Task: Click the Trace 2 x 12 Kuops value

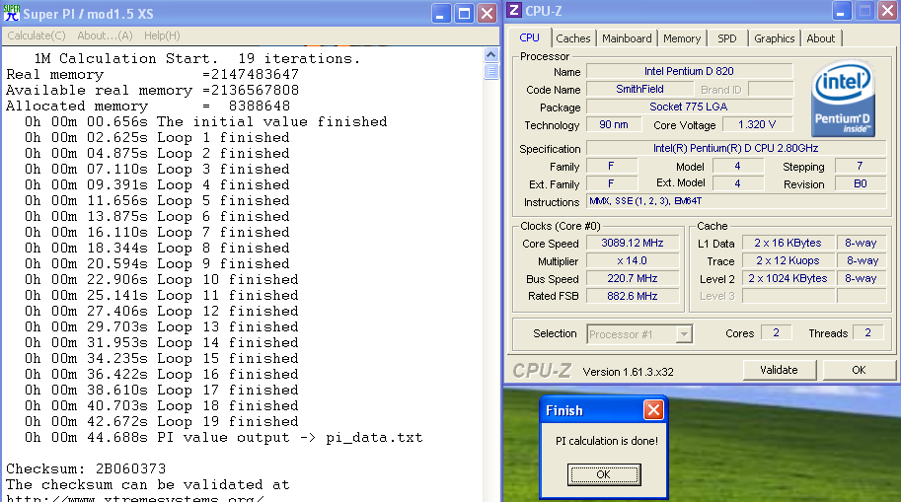Action: (788, 260)
